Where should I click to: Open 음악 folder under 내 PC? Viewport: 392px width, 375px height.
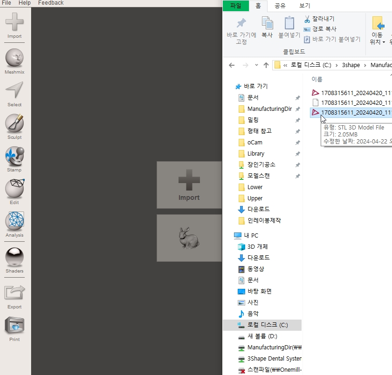coord(248,314)
